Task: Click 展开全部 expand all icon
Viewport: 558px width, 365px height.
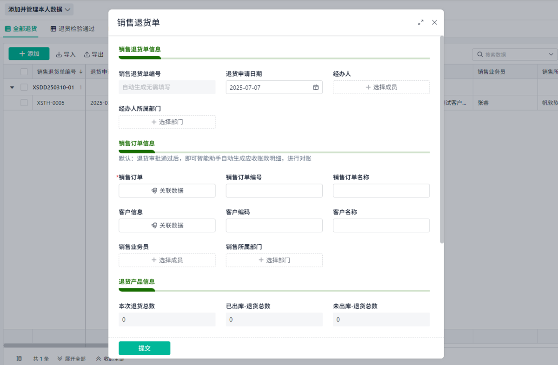Action: (x=60, y=359)
